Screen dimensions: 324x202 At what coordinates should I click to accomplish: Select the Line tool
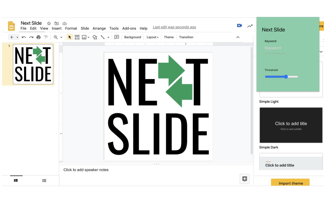[103, 37]
